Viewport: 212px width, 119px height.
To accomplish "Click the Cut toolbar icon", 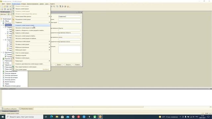I will tap(10, 7).
